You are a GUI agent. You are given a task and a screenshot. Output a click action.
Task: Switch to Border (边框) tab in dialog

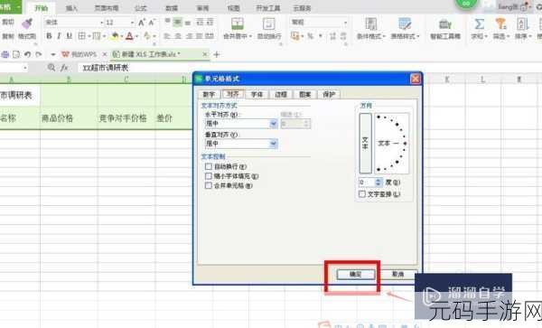[x=281, y=94]
